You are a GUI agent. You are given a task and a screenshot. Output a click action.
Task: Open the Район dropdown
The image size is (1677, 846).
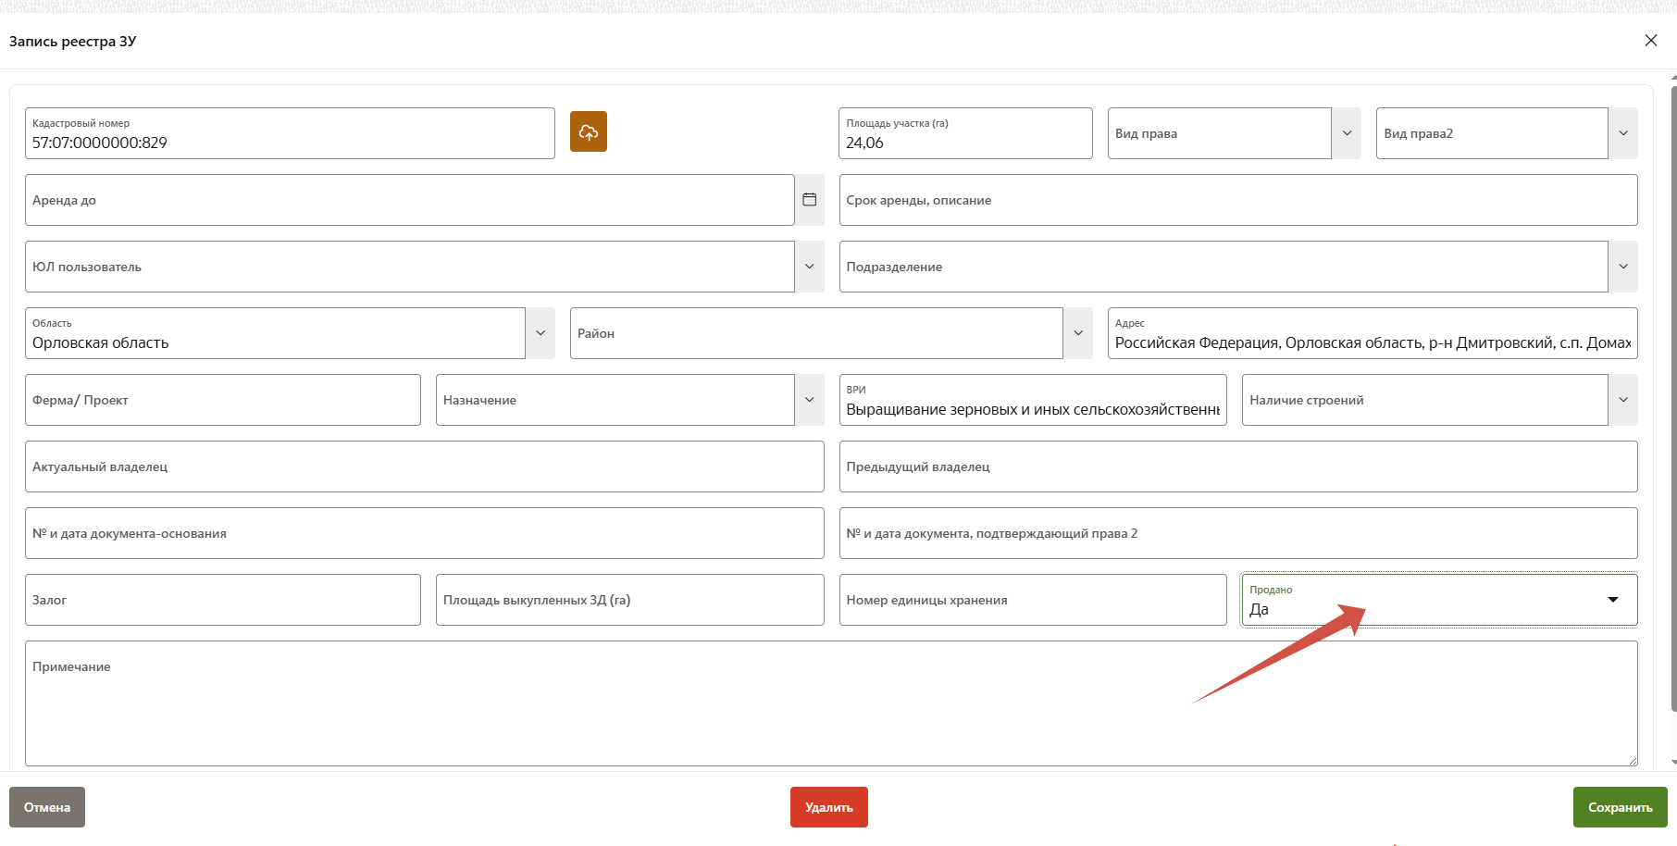coord(1077,333)
